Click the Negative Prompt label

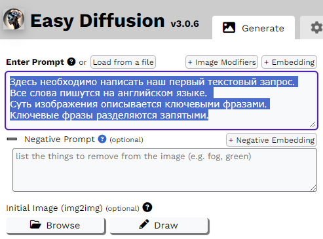click(60, 139)
